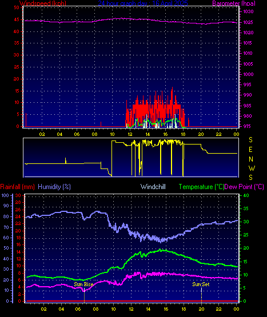Click the 1000 barometer scale value

point(248,74)
